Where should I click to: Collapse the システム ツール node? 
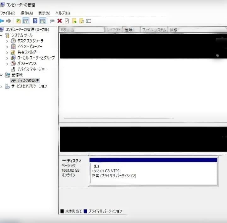[2, 35]
